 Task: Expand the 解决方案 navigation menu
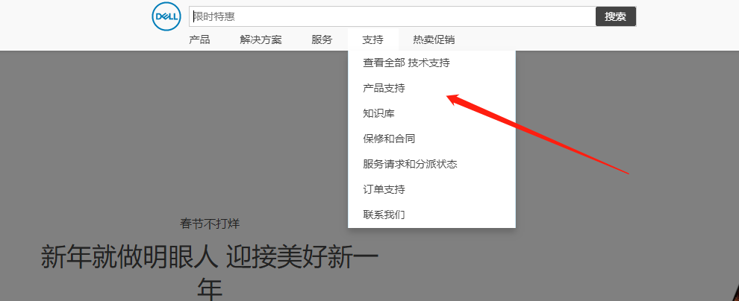click(x=261, y=39)
